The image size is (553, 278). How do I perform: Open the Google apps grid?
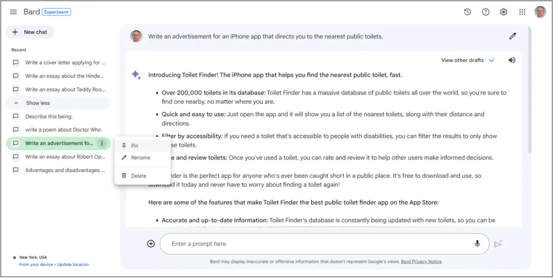522,12
